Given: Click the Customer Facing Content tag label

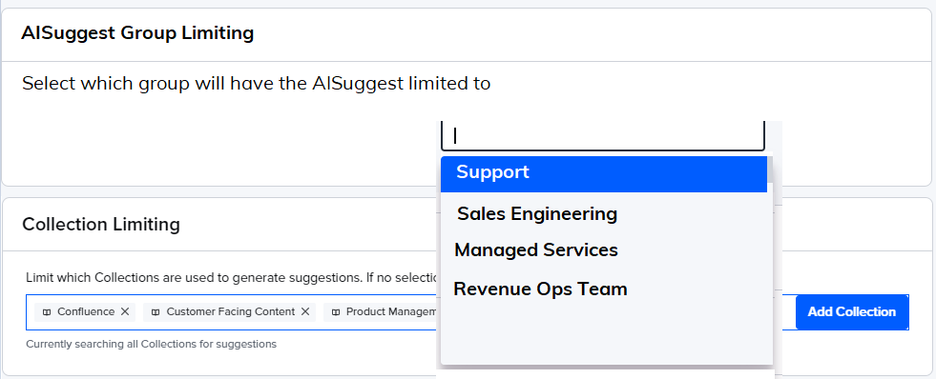Looking at the screenshot, I should point(230,311).
